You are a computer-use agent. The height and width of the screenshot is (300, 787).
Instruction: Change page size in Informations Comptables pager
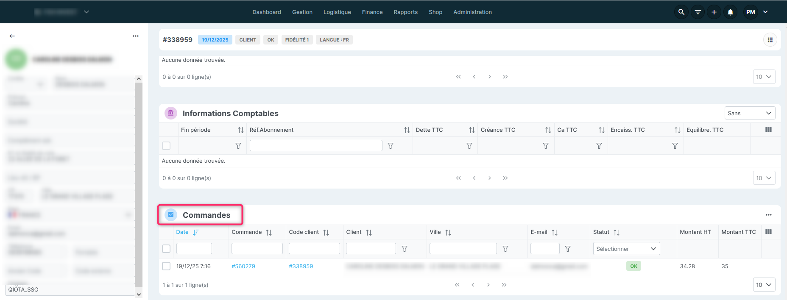click(x=764, y=178)
